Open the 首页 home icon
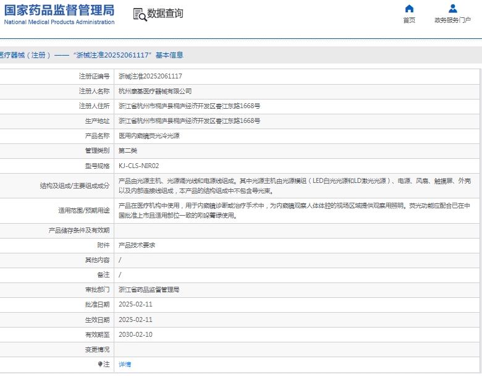Screen dimensions: 482x377 409,9
